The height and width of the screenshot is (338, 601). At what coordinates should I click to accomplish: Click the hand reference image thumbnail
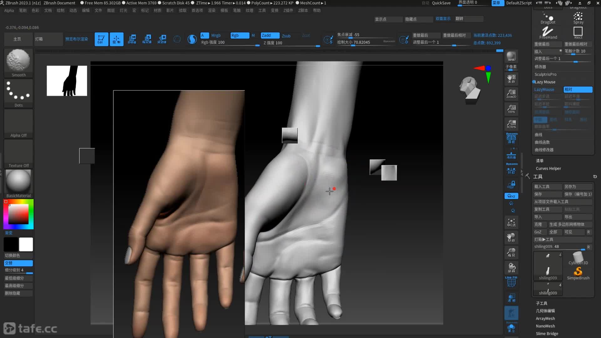coord(67,81)
